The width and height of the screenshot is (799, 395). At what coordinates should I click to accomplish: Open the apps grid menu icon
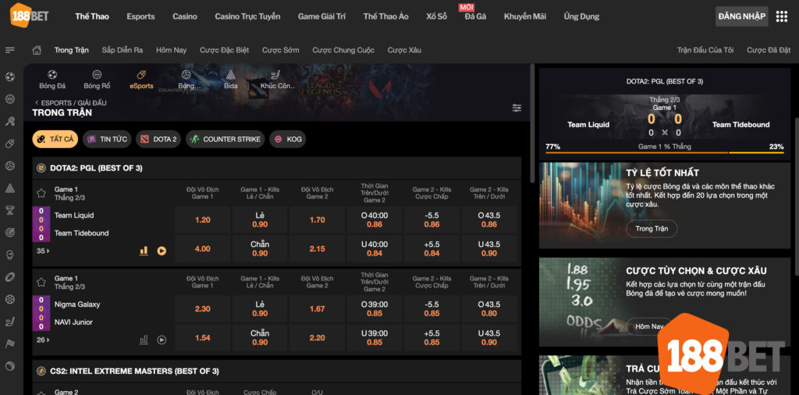(x=781, y=16)
